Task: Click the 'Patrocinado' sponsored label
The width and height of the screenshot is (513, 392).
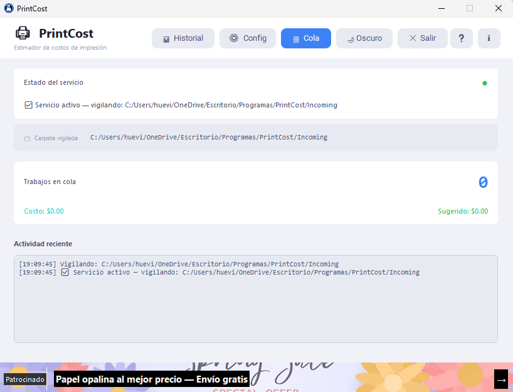Action: pos(25,379)
